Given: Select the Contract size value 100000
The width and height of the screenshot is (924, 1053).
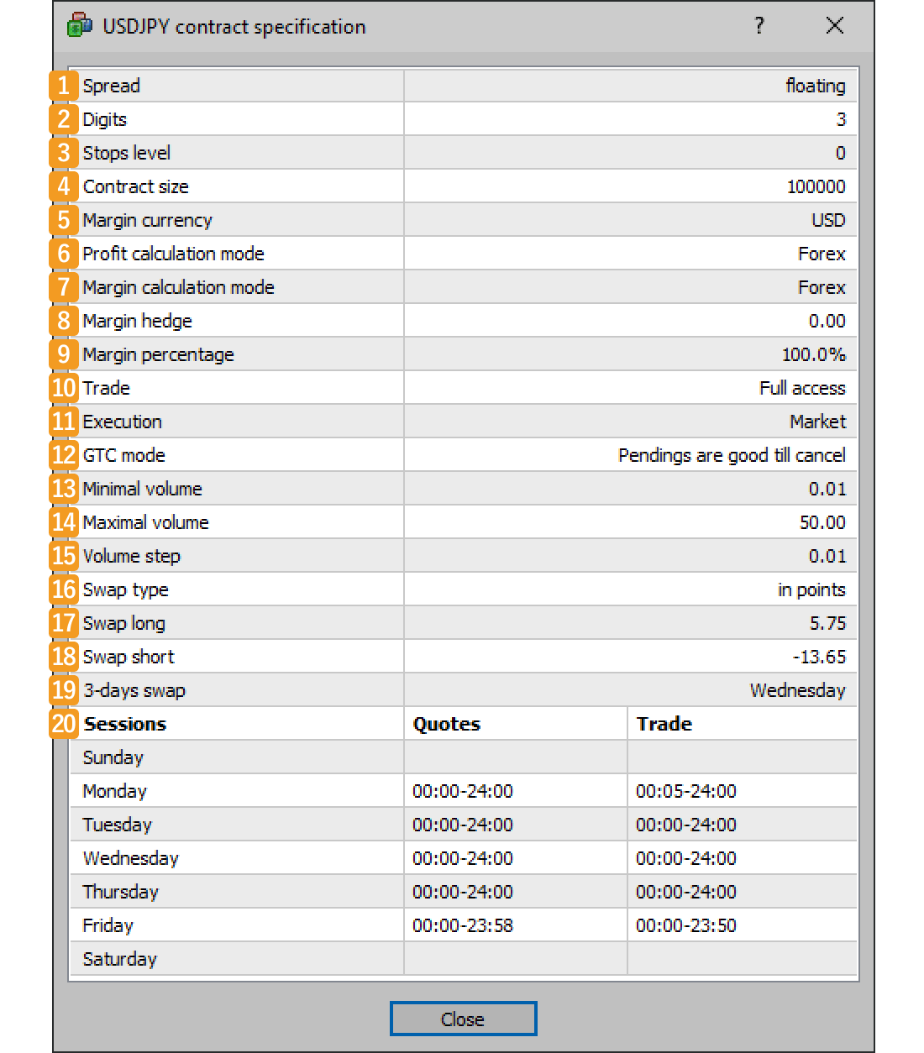Looking at the screenshot, I should pos(816,186).
